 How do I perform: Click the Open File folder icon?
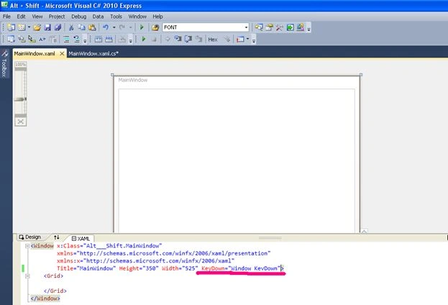point(37,27)
